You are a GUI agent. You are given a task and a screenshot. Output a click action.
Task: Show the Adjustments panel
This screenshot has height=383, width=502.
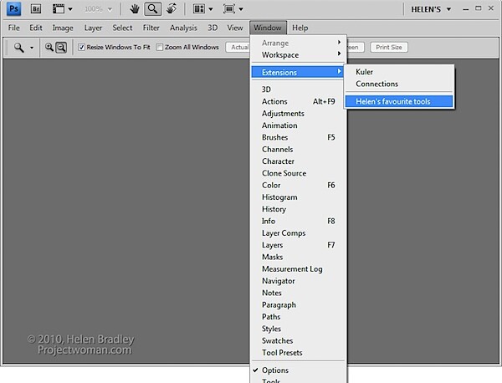click(298, 113)
